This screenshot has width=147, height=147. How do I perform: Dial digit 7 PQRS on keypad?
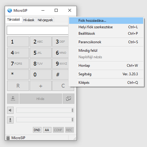pos(18,64)
